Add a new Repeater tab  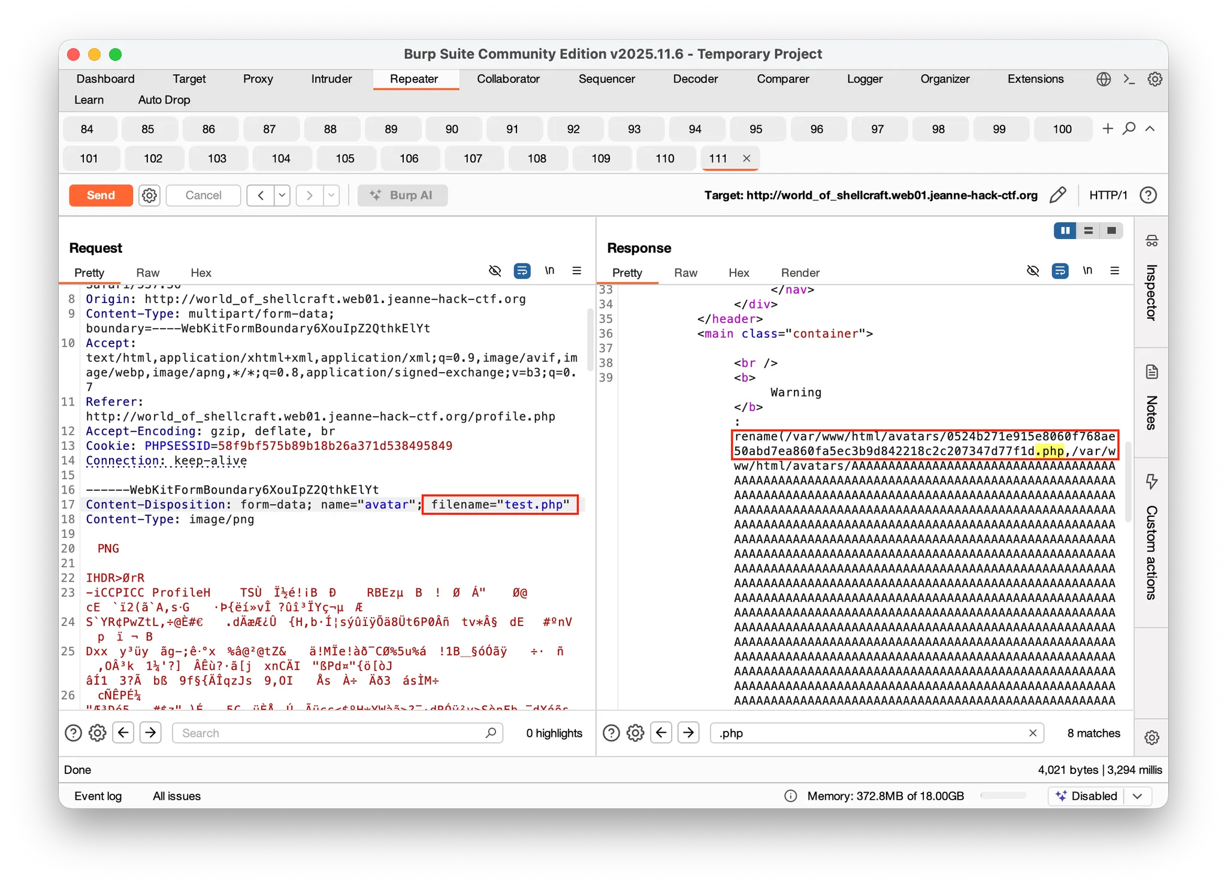[x=1108, y=129]
